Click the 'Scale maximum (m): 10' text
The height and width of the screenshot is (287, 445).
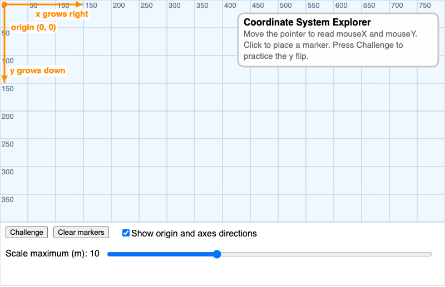tap(52, 253)
